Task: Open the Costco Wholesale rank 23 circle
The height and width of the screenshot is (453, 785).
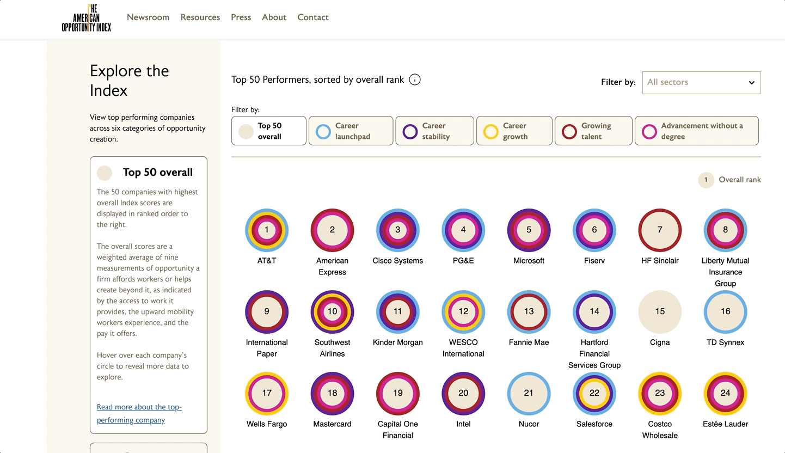Action: pyautogui.click(x=660, y=393)
